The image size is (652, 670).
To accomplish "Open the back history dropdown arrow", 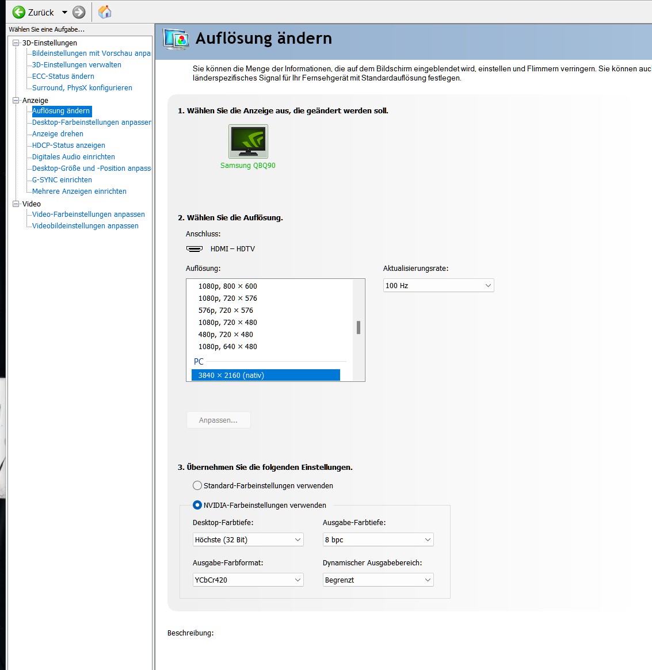I will pyautogui.click(x=64, y=12).
